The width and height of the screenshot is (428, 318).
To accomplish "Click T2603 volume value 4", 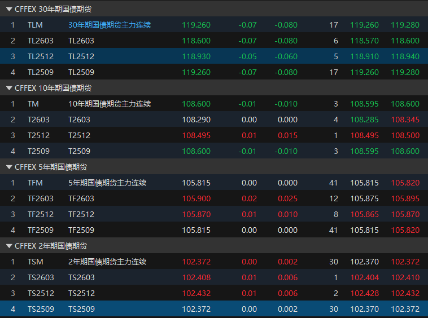I will [x=336, y=120].
